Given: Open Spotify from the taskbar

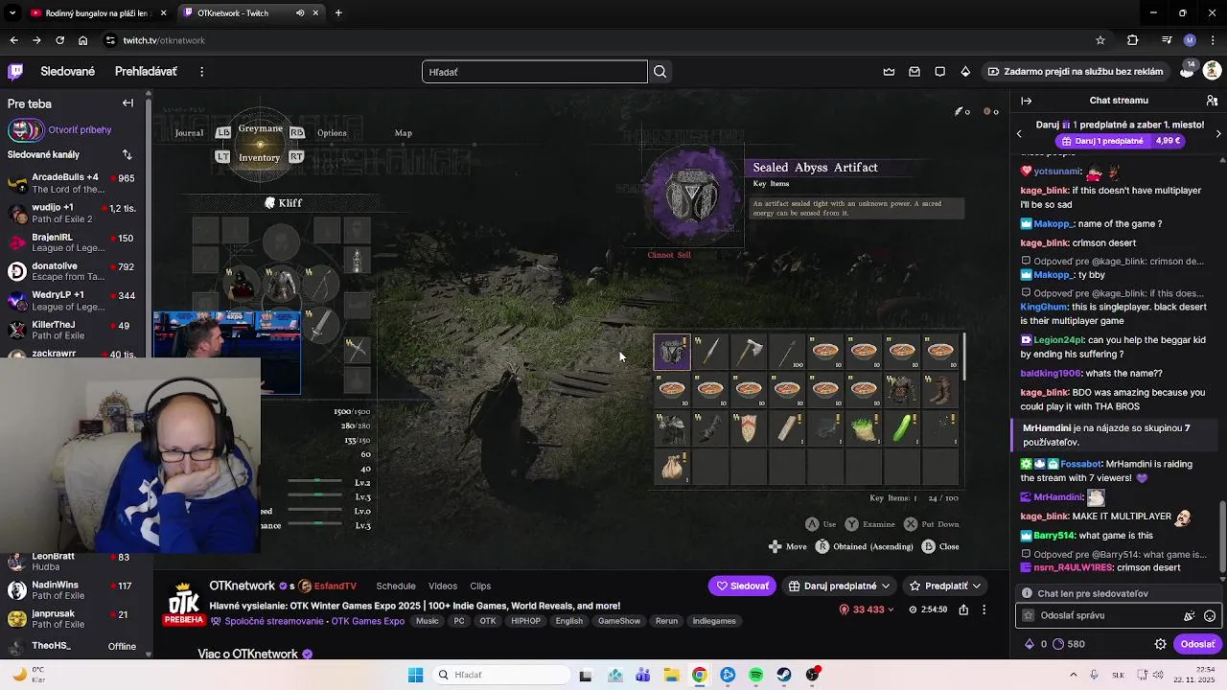Looking at the screenshot, I should click(x=755, y=675).
